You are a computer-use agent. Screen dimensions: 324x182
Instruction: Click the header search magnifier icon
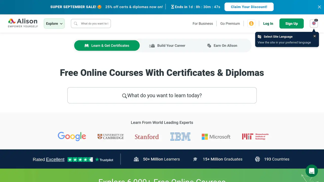coord(76,24)
